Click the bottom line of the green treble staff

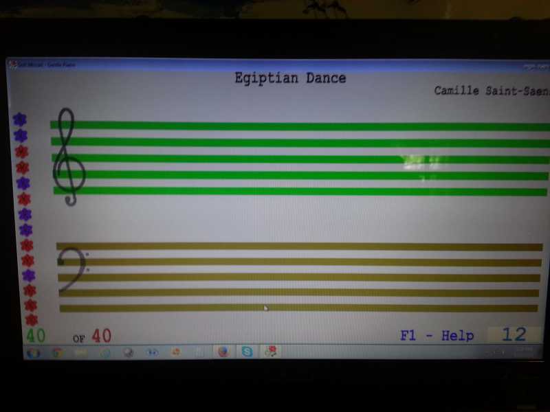coord(300,192)
